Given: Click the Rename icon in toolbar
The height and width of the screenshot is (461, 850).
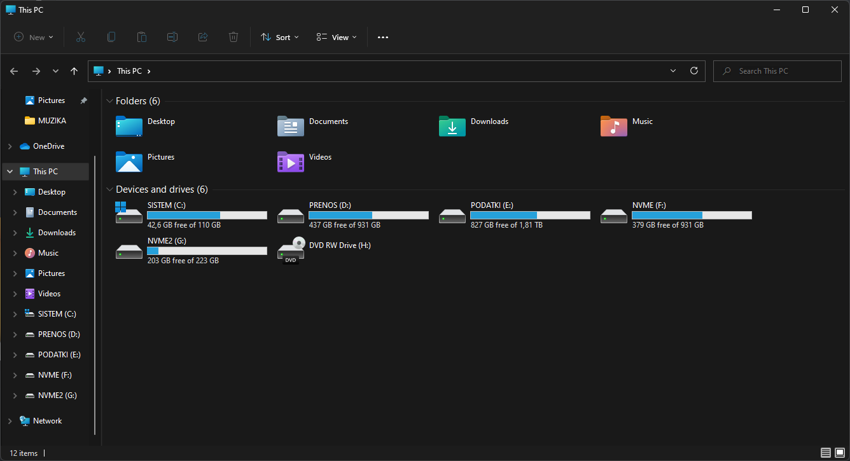Looking at the screenshot, I should point(172,37).
